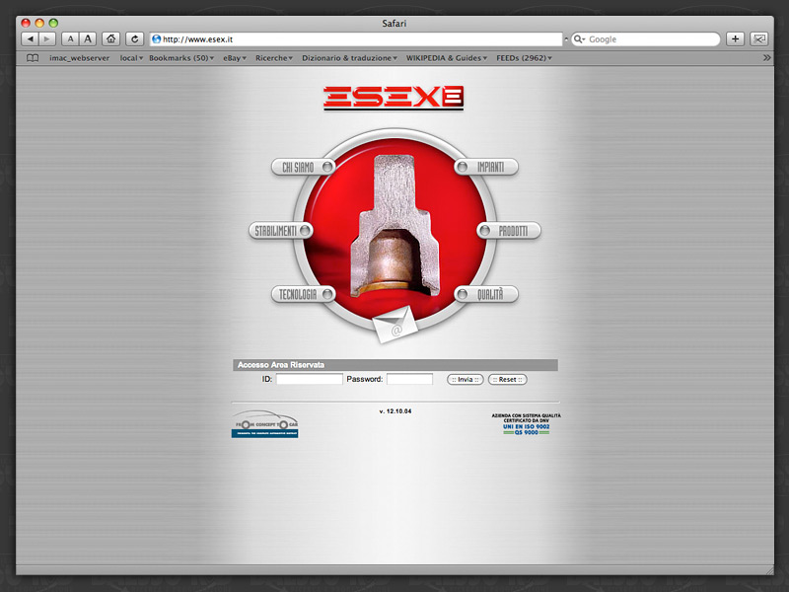Expand the local bookmarks folder

click(131, 58)
